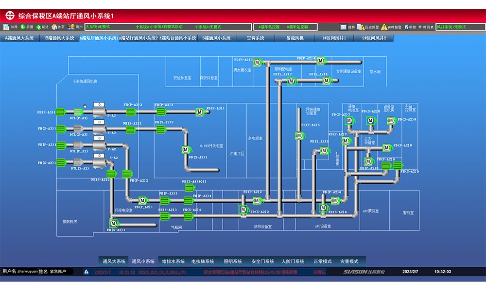Open motorized damper FD(P-A3)1
Viewport: 486px width, 291px height.
click(x=199, y=112)
